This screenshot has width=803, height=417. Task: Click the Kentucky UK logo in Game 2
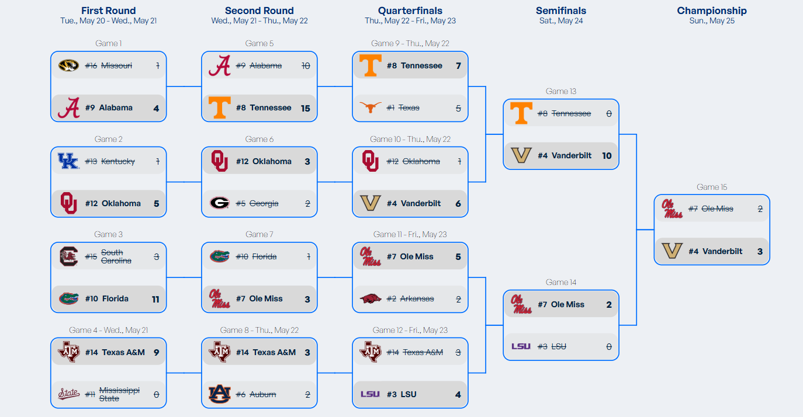[68, 161]
